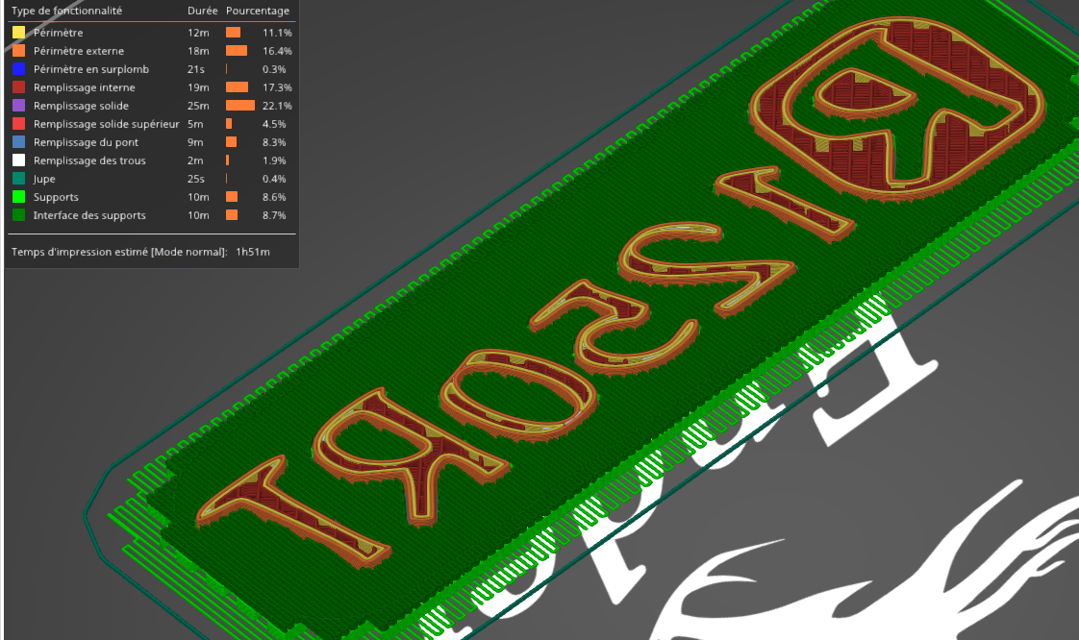Viewport: 1079px width, 640px height.
Task: Click the orange Périmètre externe swatch
Action: click(x=18, y=51)
